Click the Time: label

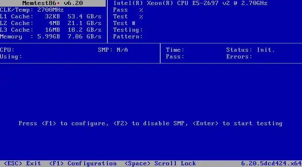pyautogui.click(x=175, y=50)
